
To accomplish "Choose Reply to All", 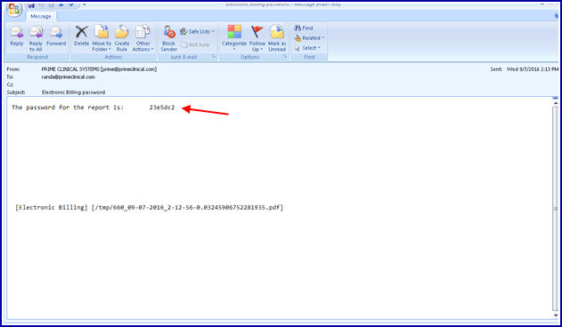I will 36,38.
